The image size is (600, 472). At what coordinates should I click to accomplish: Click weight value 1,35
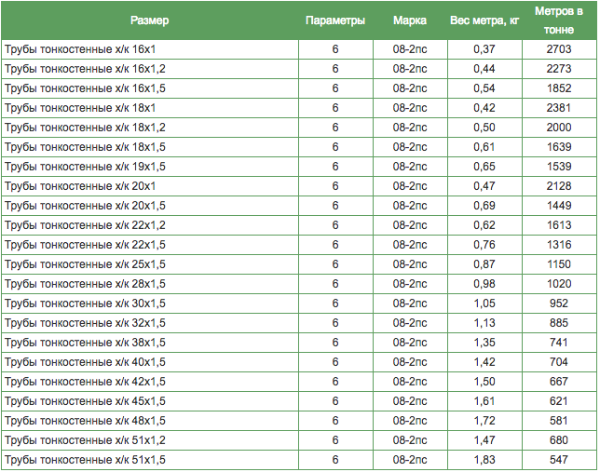tap(484, 343)
